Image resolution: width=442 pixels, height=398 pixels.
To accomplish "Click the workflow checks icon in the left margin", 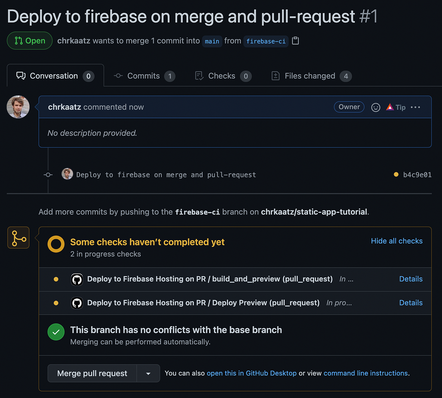I will point(18,237).
